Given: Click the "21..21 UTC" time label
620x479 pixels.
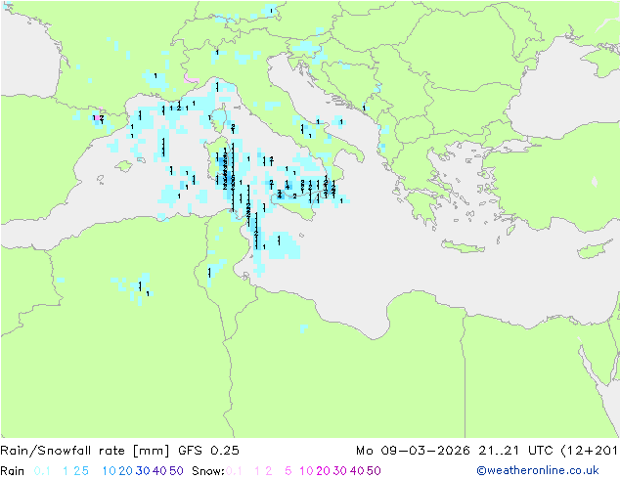Looking at the screenshot, I should tap(515, 451).
